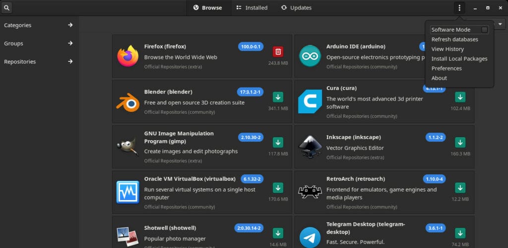Click Blender version badge 17:3.1.2-1
The width and height of the screenshot is (508, 248).
click(250, 92)
